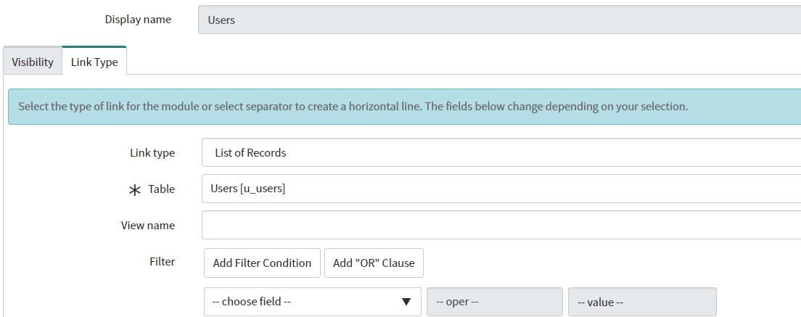This screenshot has width=801, height=317.
Task: Click into the empty View name field
Action: coord(501,225)
